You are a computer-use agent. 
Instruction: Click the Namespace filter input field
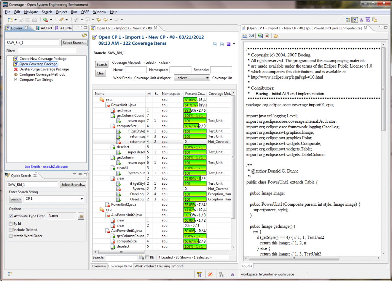tap(180, 70)
